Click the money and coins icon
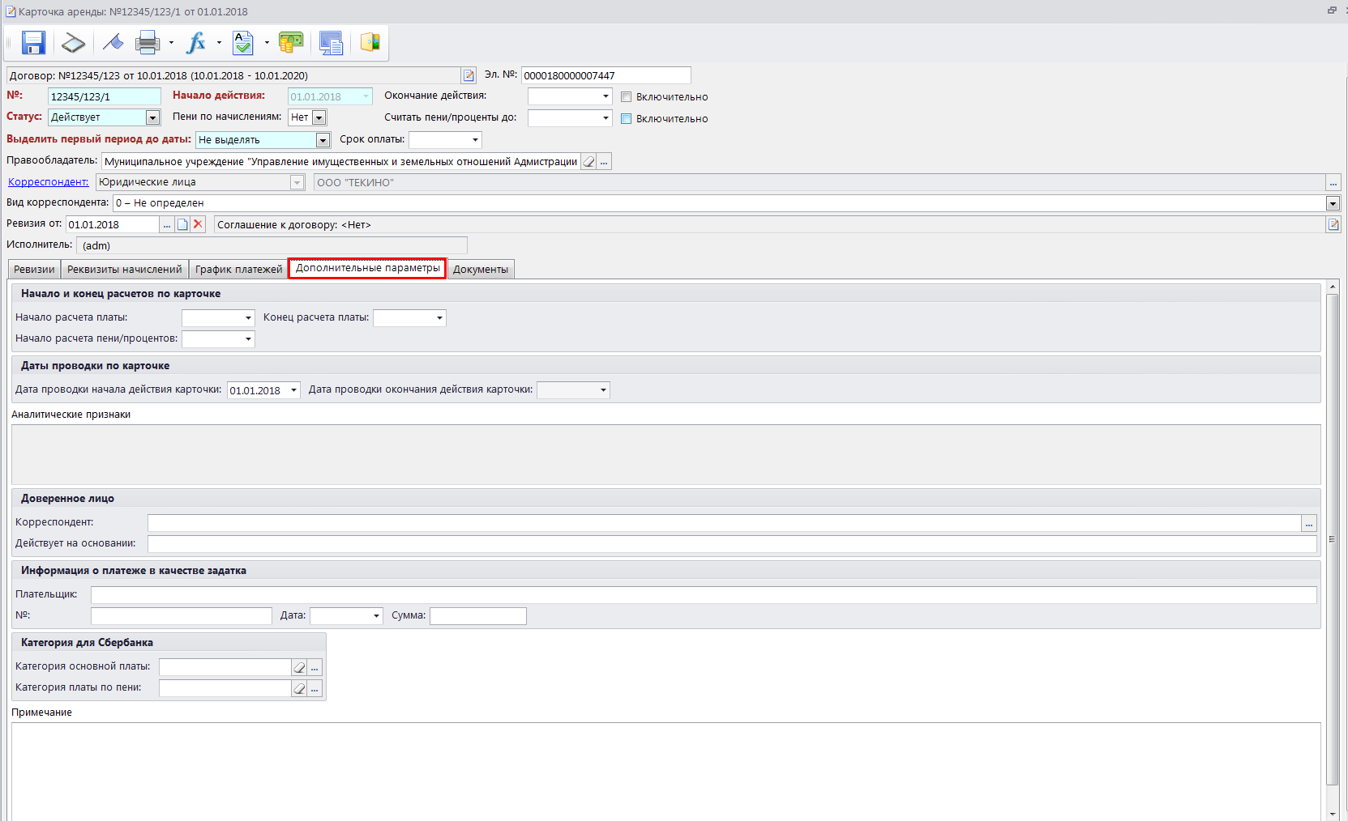Image resolution: width=1348 pixels, height=821 pixels. click(x=290, y=42)
